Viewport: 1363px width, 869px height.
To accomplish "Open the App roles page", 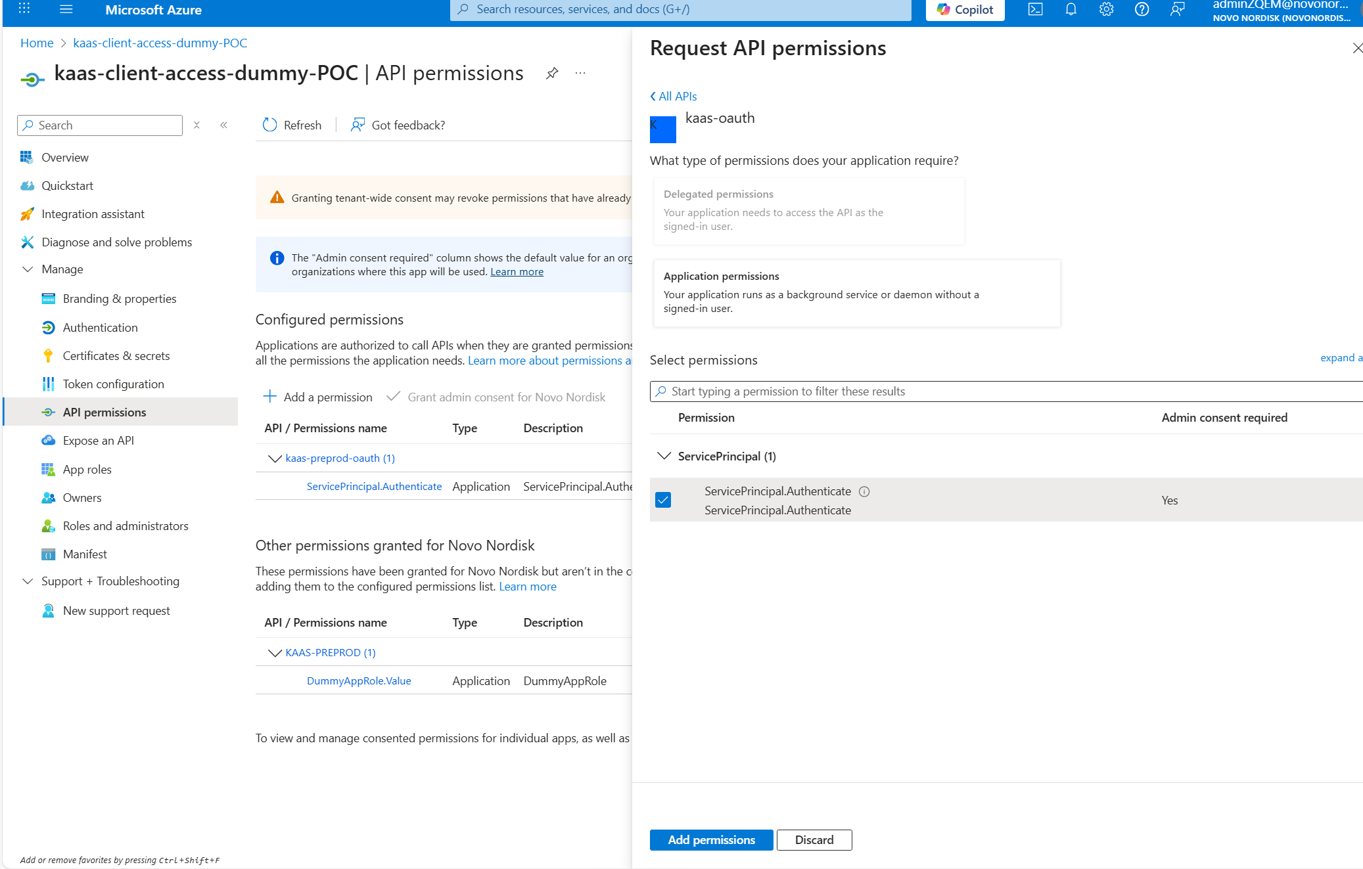I will (87, 470).
